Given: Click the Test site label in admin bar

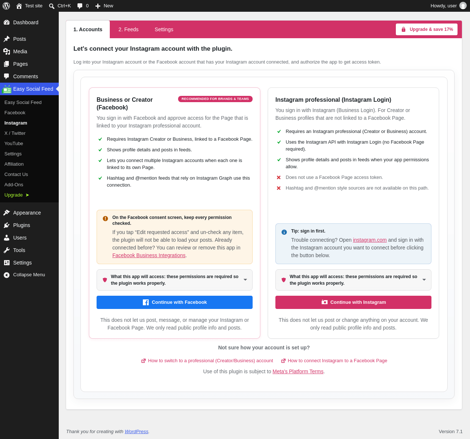Looking at the screenshot, I should 34,6.
